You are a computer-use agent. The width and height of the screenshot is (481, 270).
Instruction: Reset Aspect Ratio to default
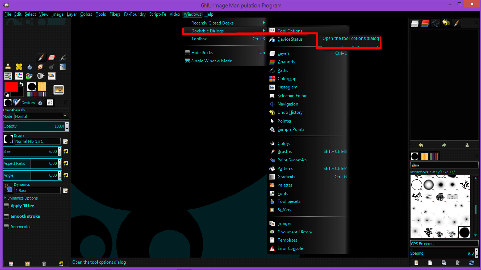66,163
